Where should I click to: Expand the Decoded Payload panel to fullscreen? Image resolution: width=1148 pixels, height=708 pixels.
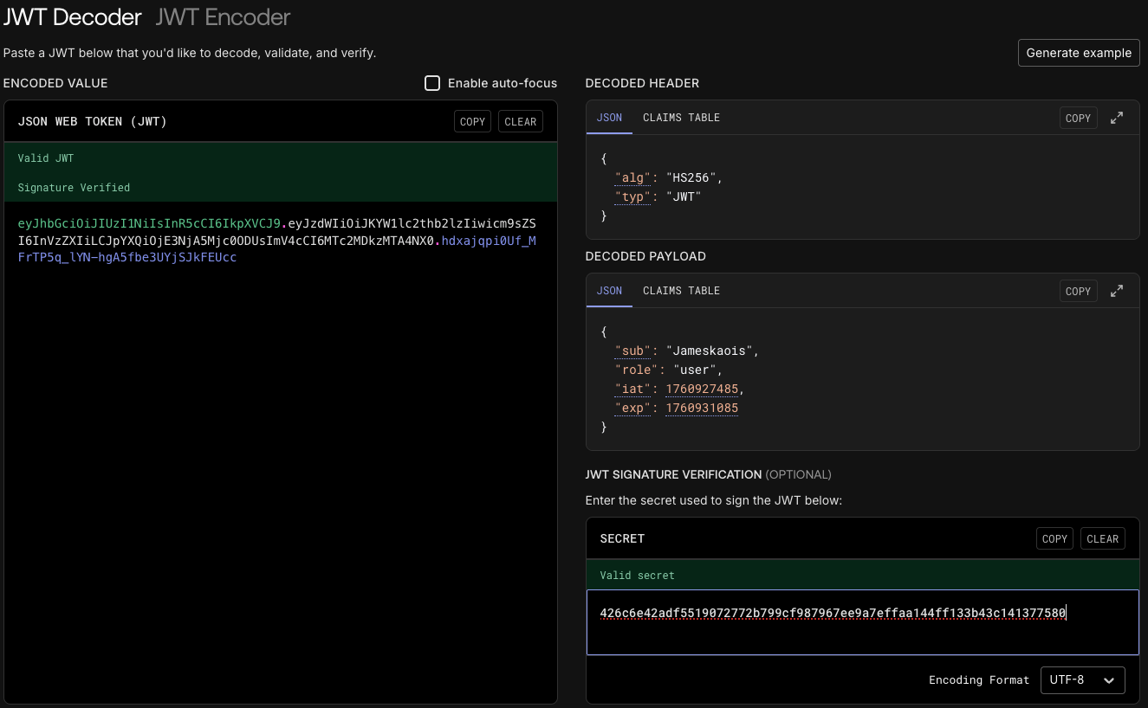pyautogui.click(x=1117, y=291)
